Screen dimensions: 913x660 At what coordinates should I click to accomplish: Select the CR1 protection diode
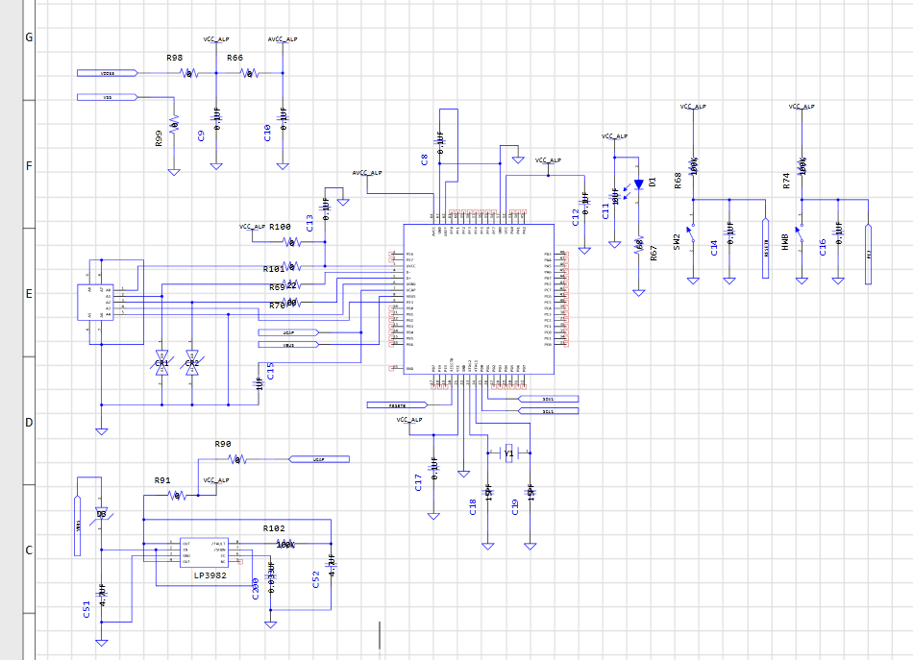point(161,362)
